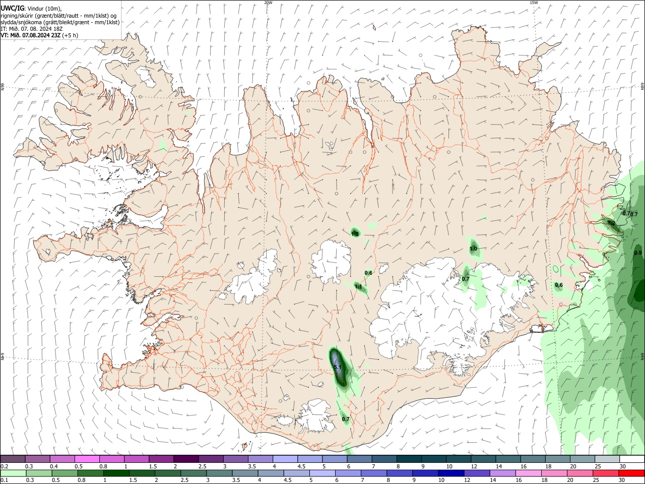
Task: Click the 'UWC/IG: Vindur (10m)' title text
Action: coord(31,9)
